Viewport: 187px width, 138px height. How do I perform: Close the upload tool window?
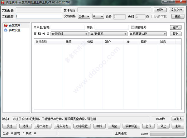tap(181, 2)
